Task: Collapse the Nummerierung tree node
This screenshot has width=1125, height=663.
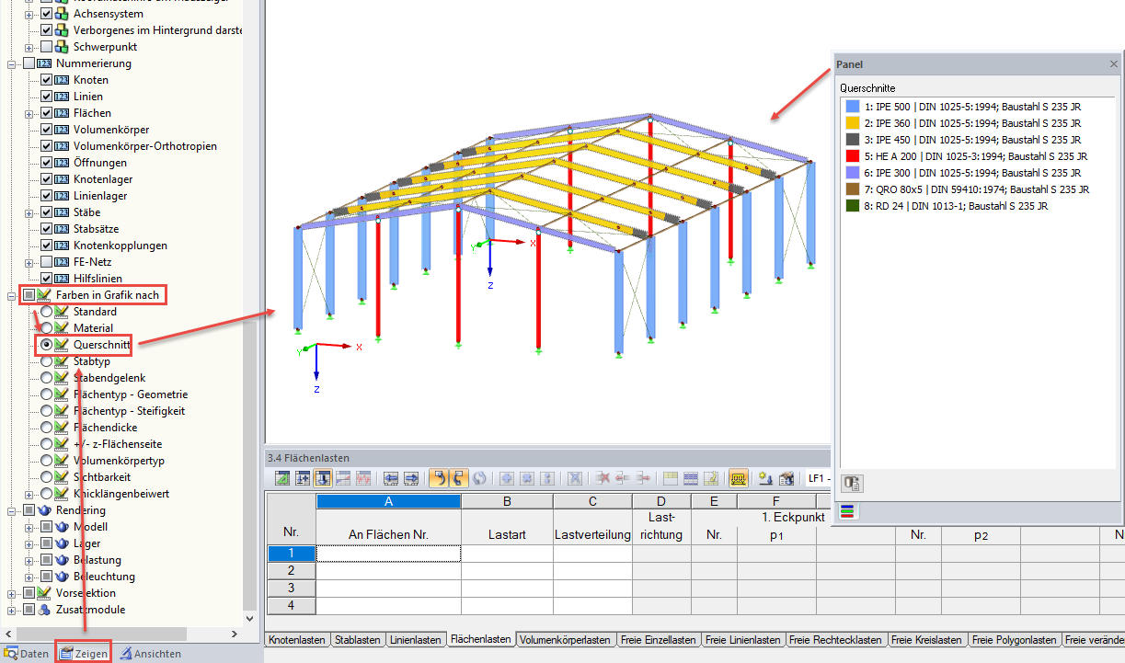Action: 12,63
